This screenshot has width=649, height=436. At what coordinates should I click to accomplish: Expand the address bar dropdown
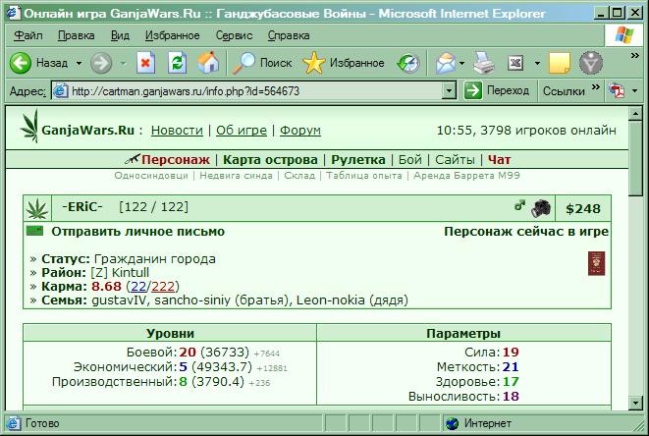449,90
